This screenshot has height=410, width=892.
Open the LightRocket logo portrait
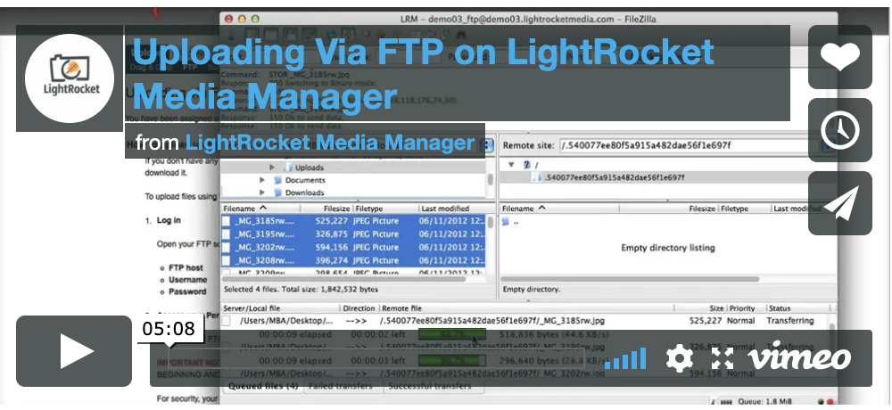(x=70, y=78)
